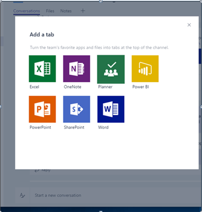
Task: Pick the Power BI tile
Action: click(145, 69)
